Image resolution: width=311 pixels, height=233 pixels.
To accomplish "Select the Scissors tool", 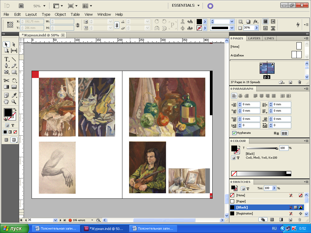I will coord(6,80).
